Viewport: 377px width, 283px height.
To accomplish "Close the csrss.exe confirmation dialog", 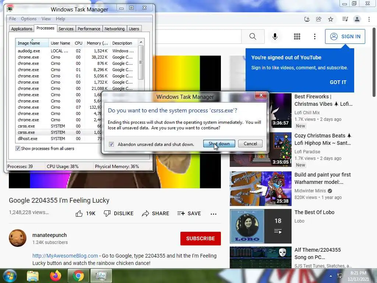I will (261, 95).
